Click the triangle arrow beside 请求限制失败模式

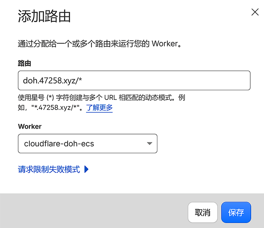[x=86, y=169]
